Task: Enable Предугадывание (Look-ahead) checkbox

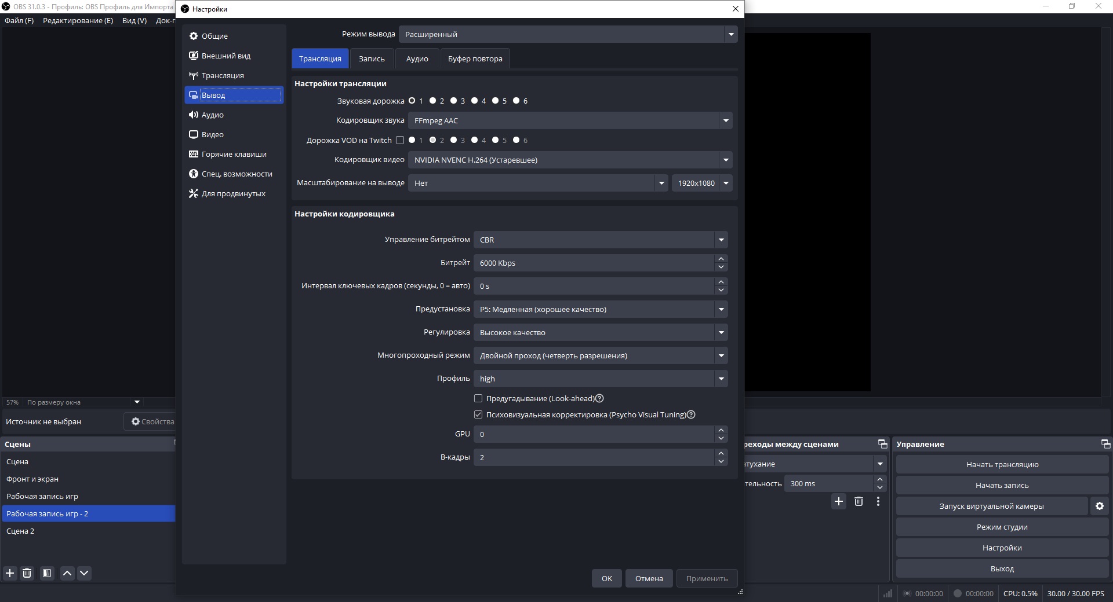Action: 478,398
